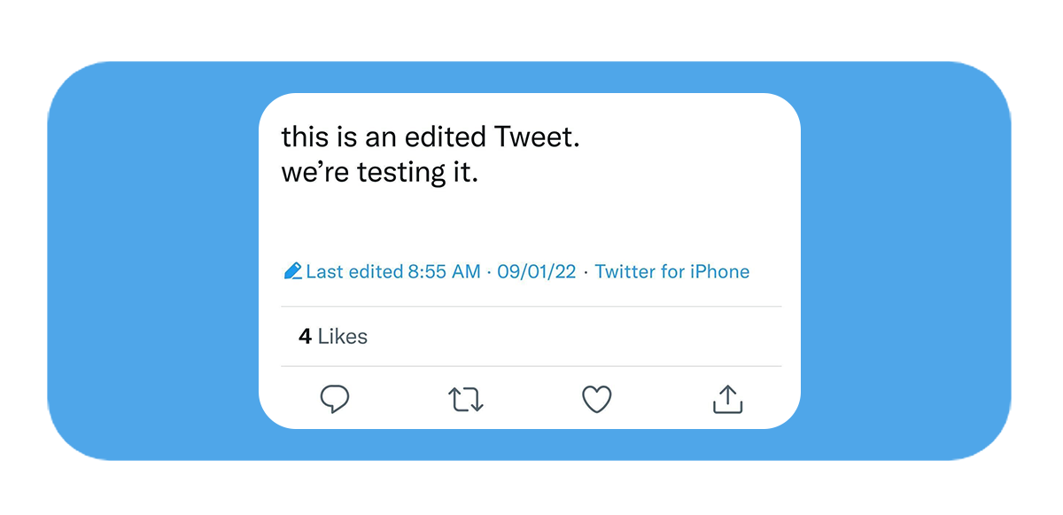The width and height of the screenshot is (1063, 515).
Task: View who liked via "4 Likes"
Action: (x=333, y=337)
